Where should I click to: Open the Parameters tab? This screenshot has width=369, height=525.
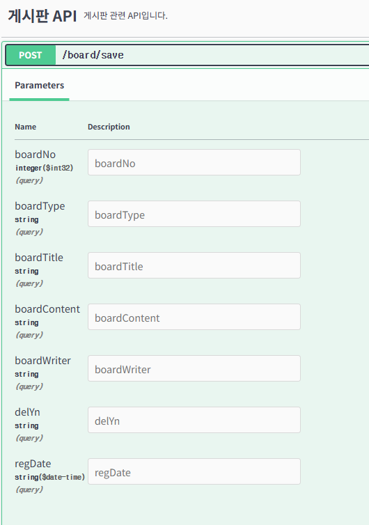coord(40,86)
